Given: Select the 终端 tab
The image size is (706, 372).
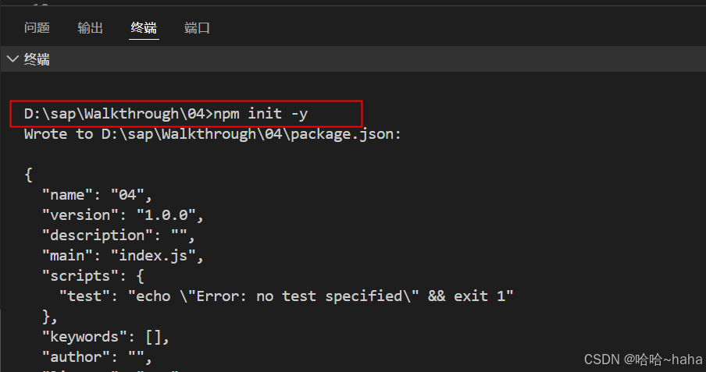Looking at the screenshot, I should (144, 28).
